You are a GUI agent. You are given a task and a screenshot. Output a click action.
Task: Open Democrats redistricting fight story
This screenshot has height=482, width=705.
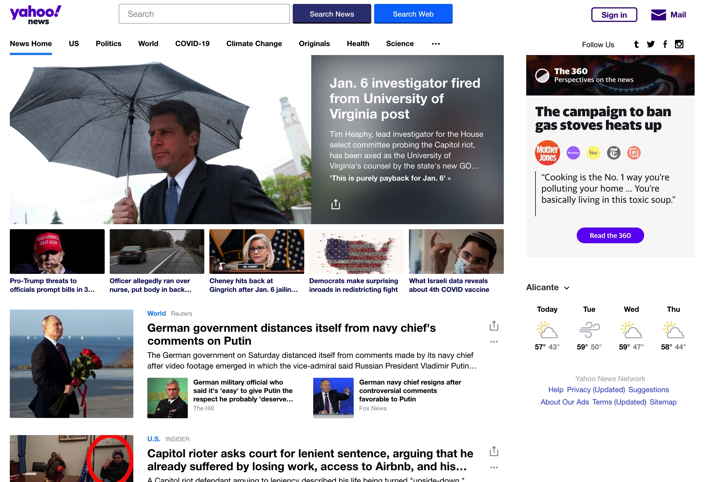point(353,285)
